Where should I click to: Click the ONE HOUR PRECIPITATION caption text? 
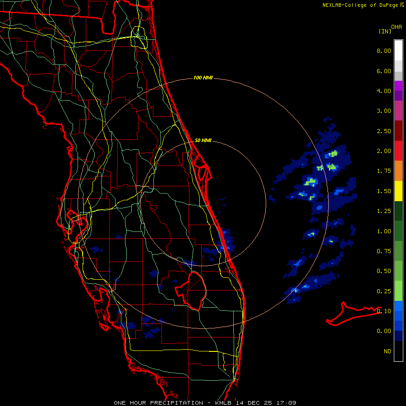[158, 403]
